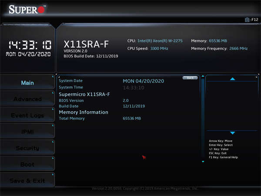Image resolution: width=261 pixels, height=196 pixels.
Task: Open the Boot tab
Action: (x=27, y=164)
